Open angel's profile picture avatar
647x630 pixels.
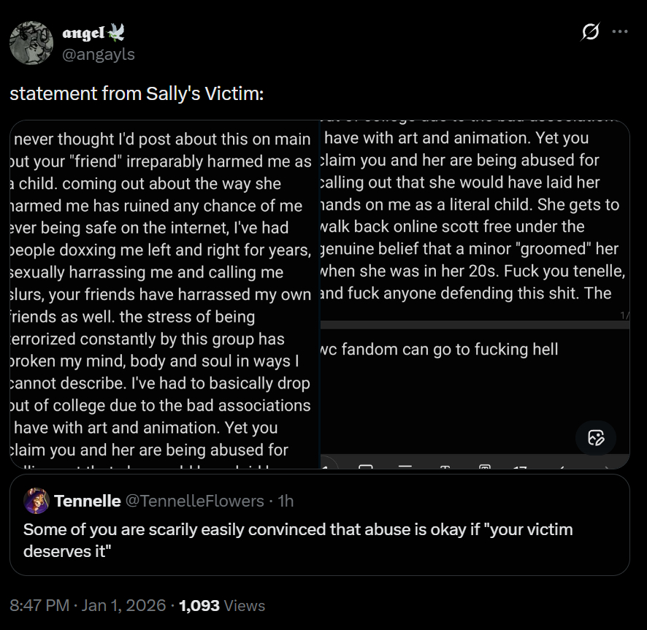point(31,43)
